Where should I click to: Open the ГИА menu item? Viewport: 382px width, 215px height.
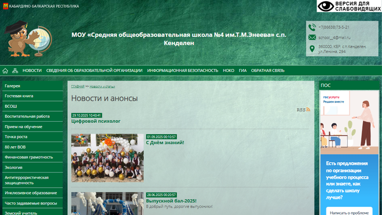(x=243, y=71)
